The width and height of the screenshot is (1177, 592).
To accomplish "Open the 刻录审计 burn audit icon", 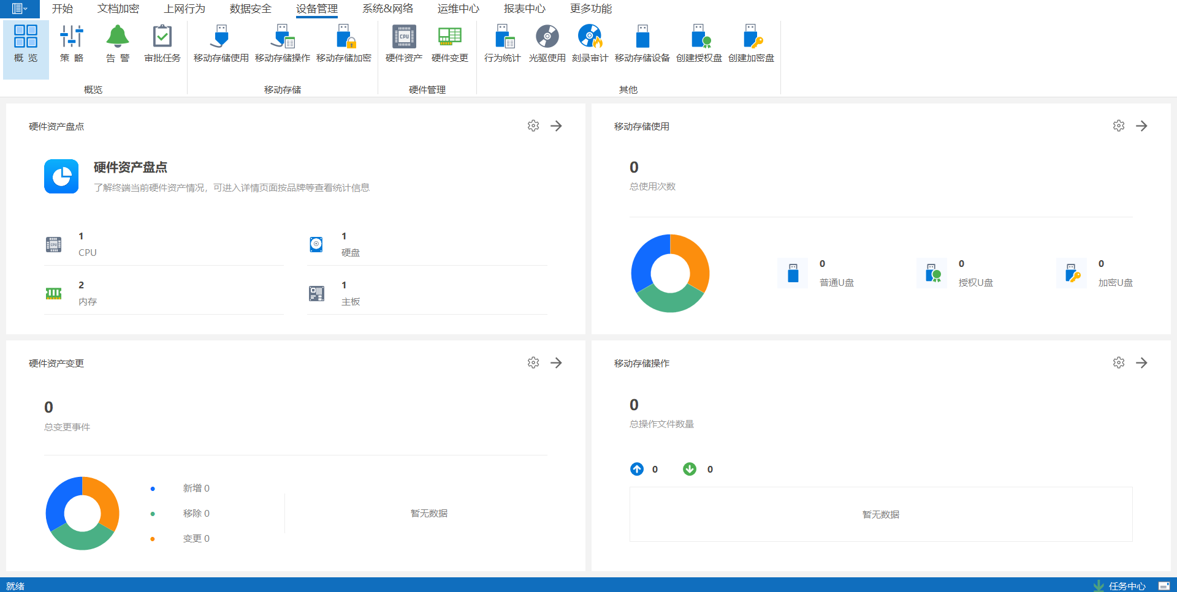I will coord(590,43).
